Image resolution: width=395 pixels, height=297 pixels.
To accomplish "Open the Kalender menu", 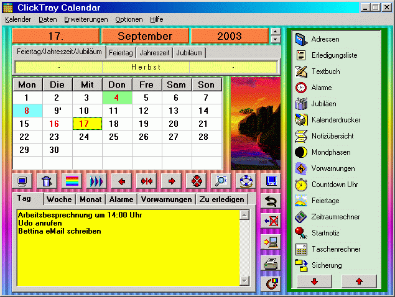I will (18, 19).
